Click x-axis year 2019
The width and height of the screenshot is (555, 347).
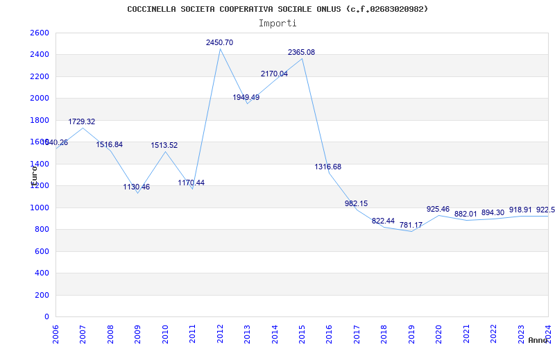411,335
